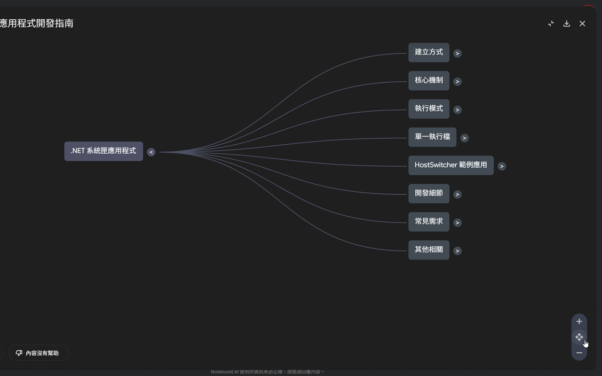The height and width of the screenshot is (376, 602).
Task: Zoom in with the plus button
Action: tap(579, 321)
